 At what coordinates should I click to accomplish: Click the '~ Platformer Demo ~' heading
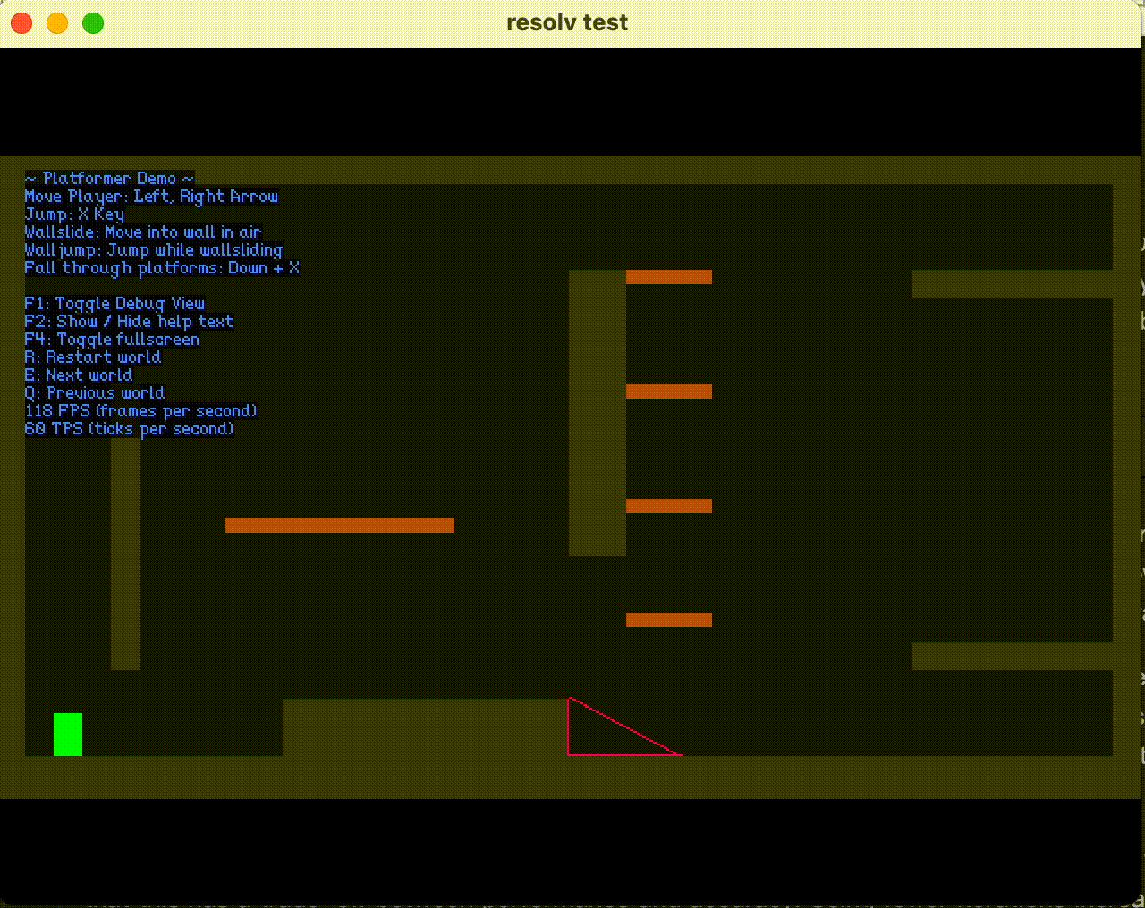coord(108,178)
